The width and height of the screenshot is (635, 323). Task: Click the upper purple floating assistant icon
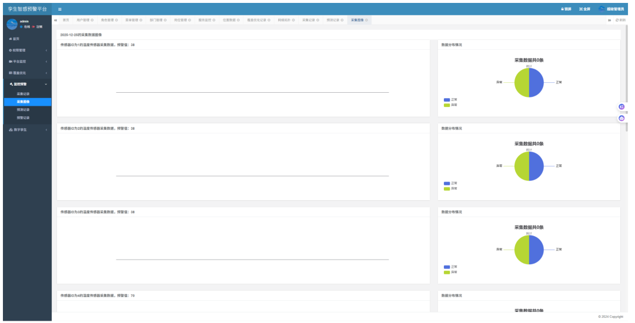point(621,107)
